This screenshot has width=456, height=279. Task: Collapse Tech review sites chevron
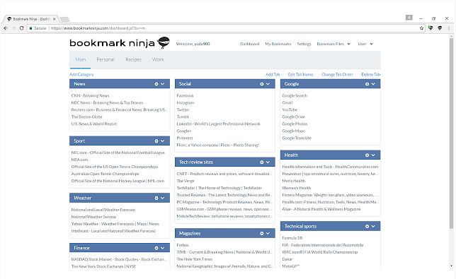268,162
